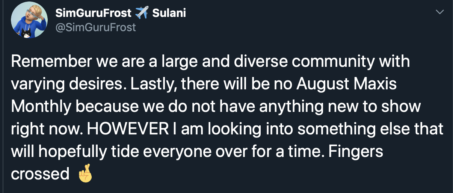
Task: Click the tweet's first line starting Remember
Action: point(210,62)
